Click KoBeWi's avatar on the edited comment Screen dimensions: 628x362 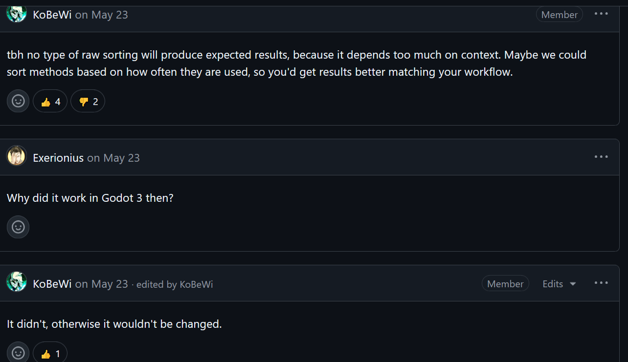(16, 282)
